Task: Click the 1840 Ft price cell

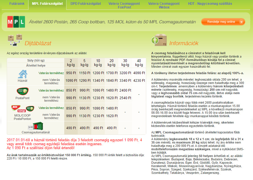Action: [112, 80]
